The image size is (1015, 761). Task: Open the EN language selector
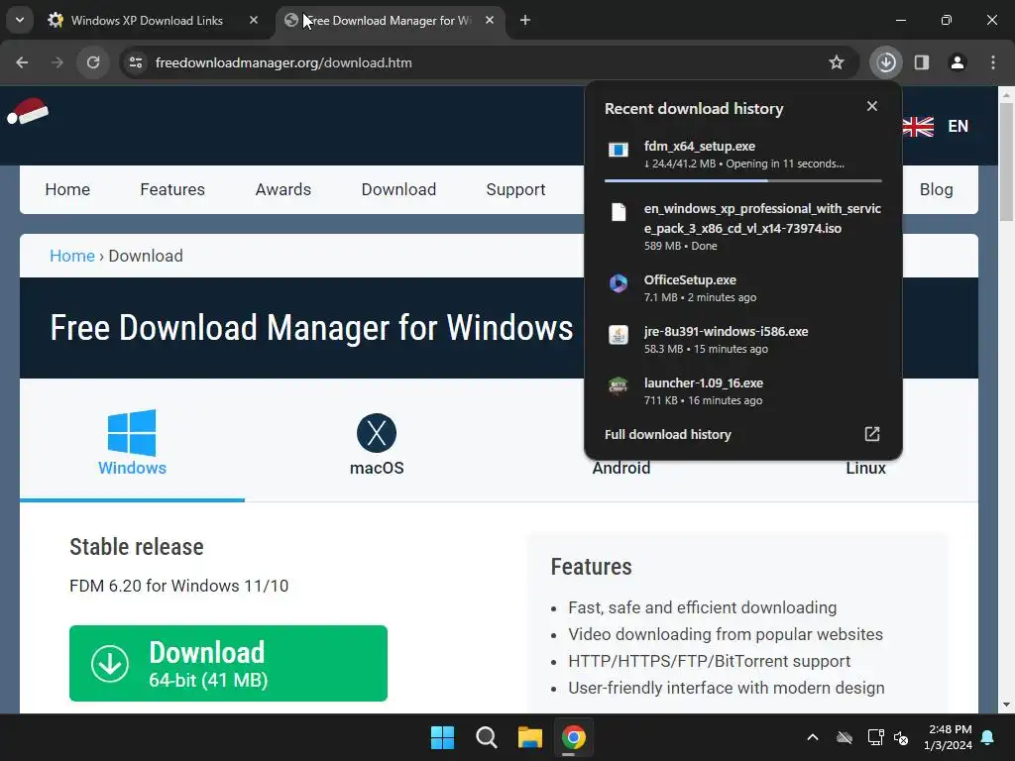(959, 126)
